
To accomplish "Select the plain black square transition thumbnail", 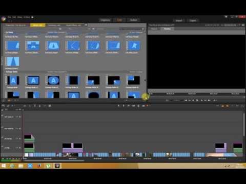I will click(x=73, y=80).
